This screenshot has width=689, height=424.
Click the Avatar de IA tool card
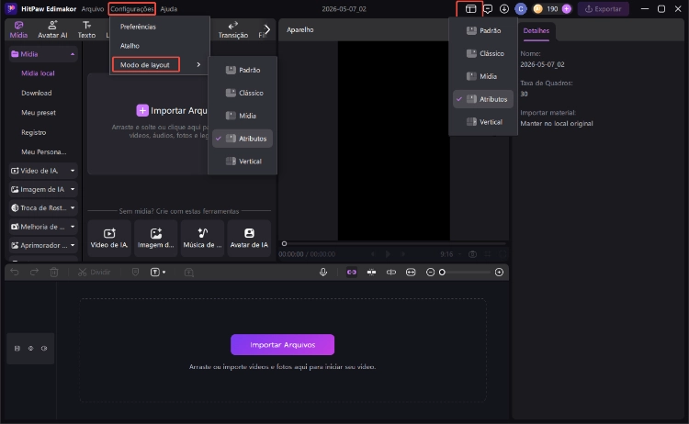(249, 238)
